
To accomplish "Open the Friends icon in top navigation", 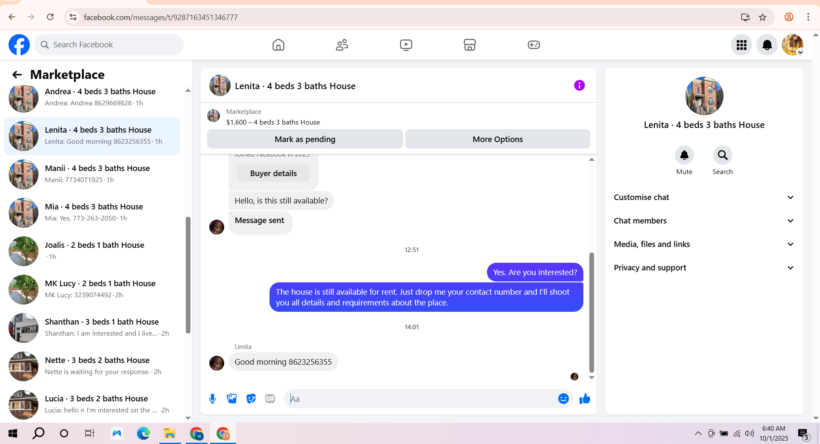I will 342,45.
